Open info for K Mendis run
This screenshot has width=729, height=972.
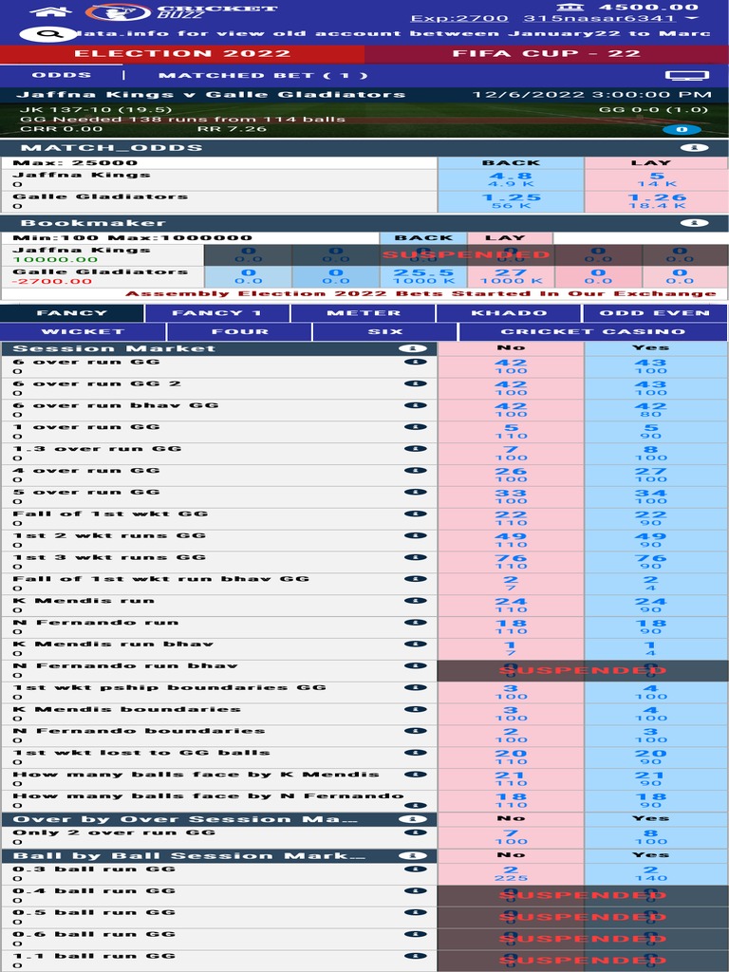click(x=416, y=601)
